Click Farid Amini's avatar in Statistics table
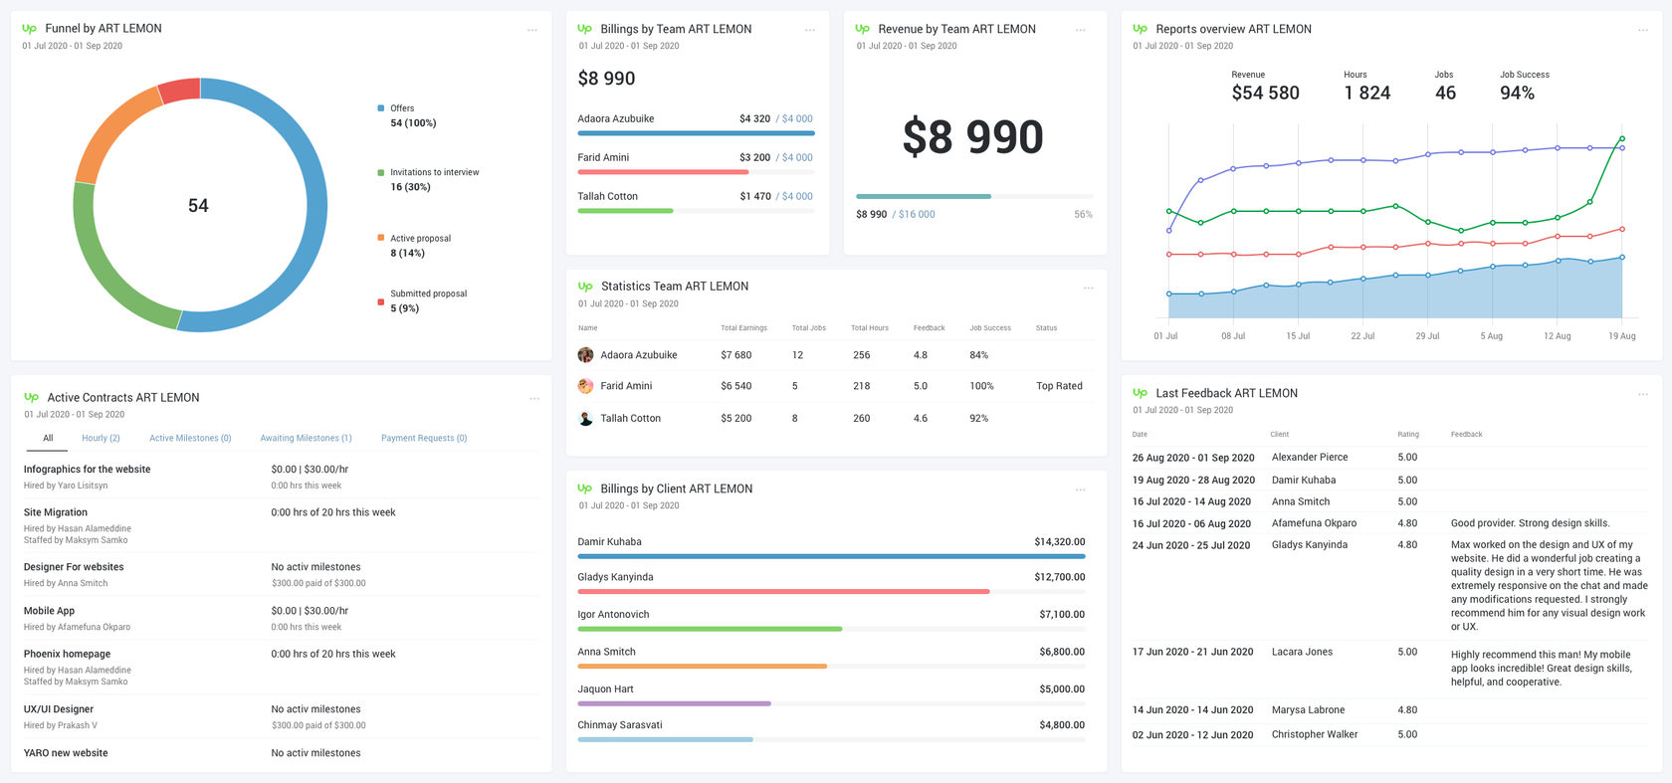The width and height of the screenshot is (1672, 783). 585,386
